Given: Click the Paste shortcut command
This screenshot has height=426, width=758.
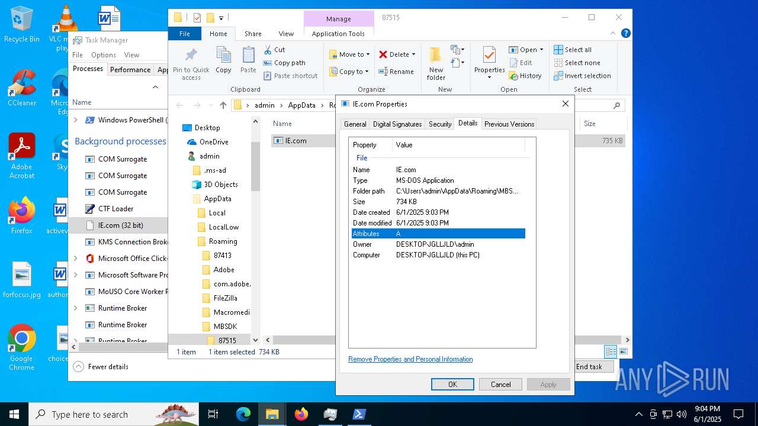Looking at the screenshot, I should point(291,76).
